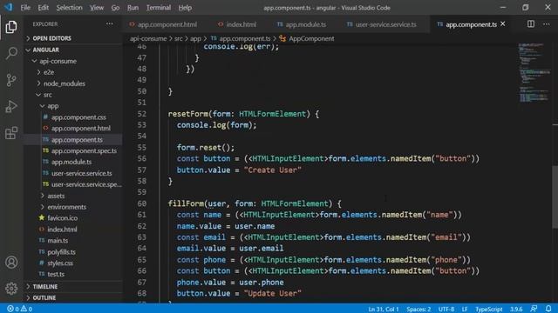Open the Accounts menu icon

click(x=11, y=263)
